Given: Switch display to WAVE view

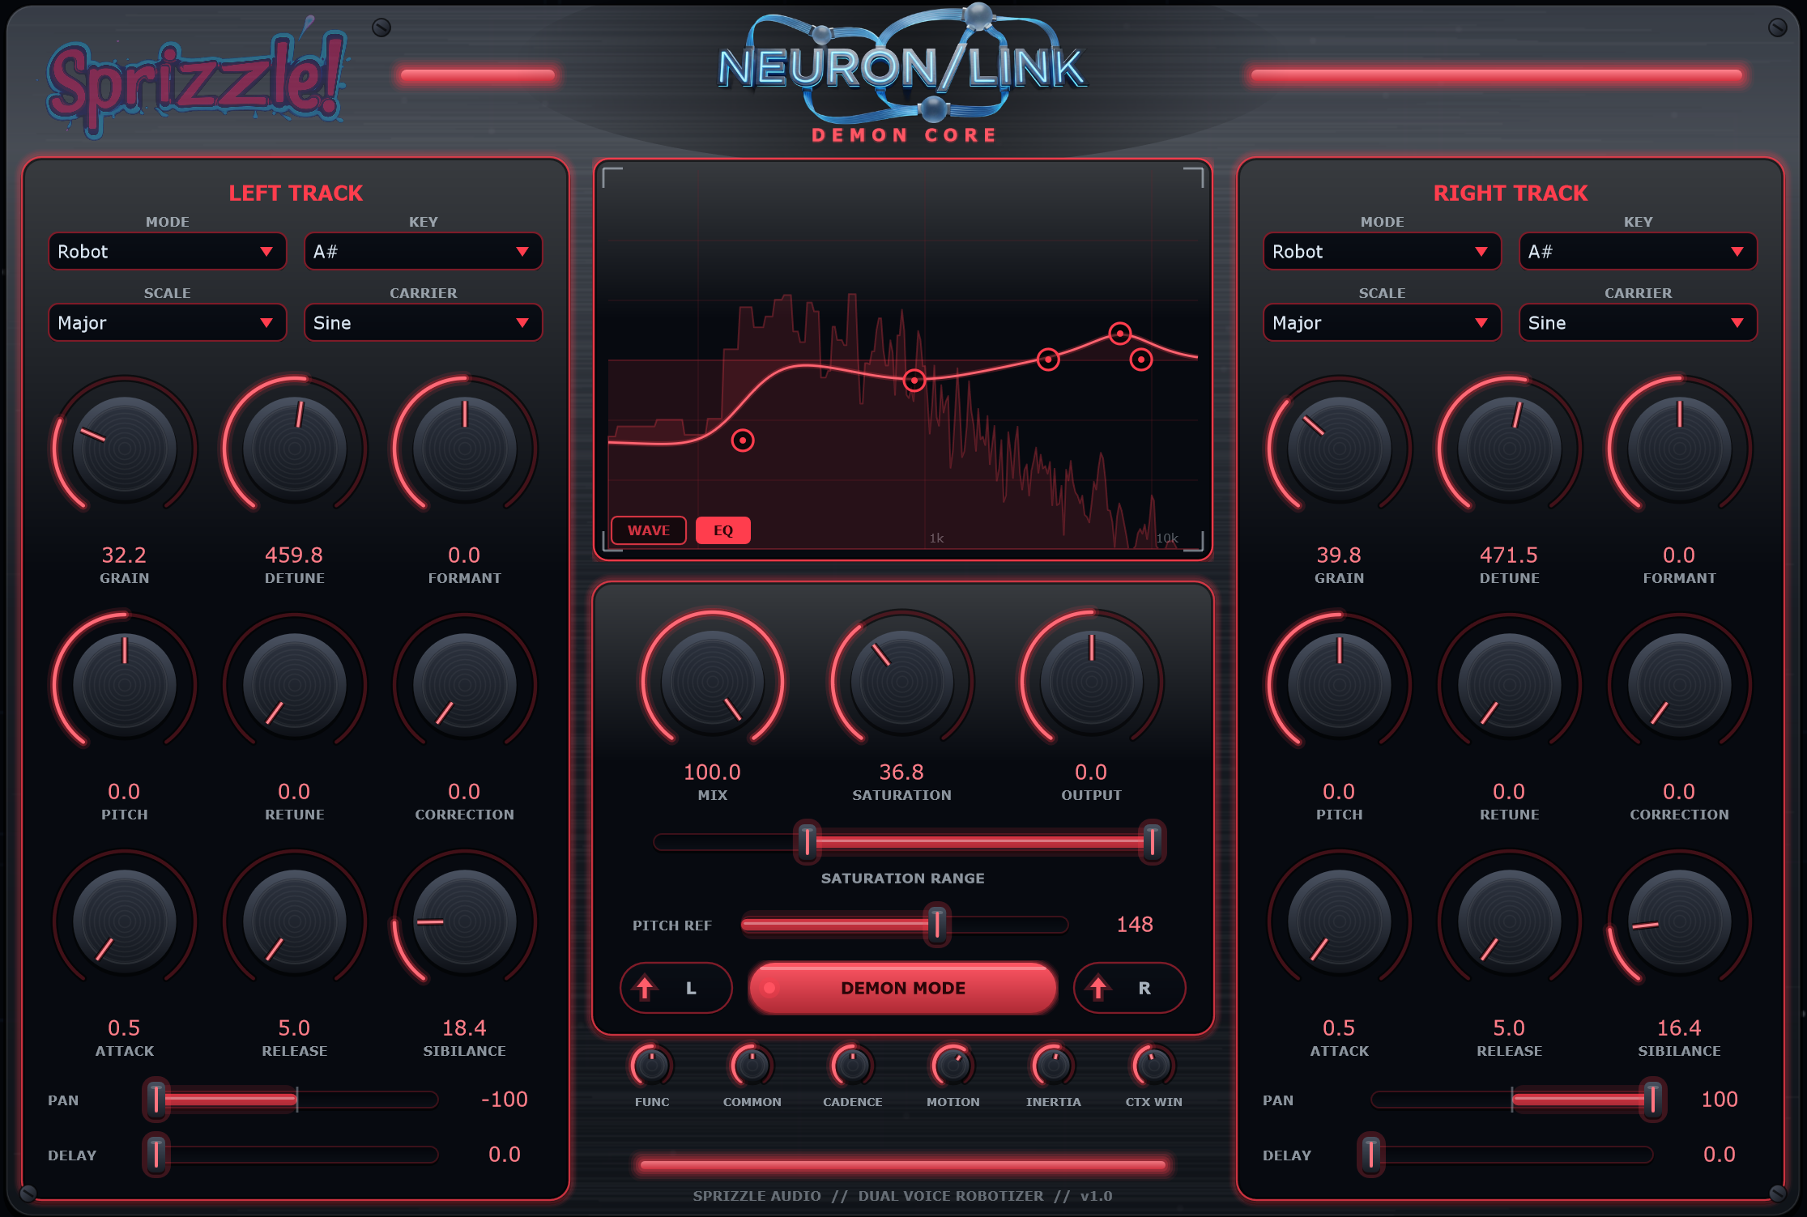Looking at the screenshot, I should 649,530.
